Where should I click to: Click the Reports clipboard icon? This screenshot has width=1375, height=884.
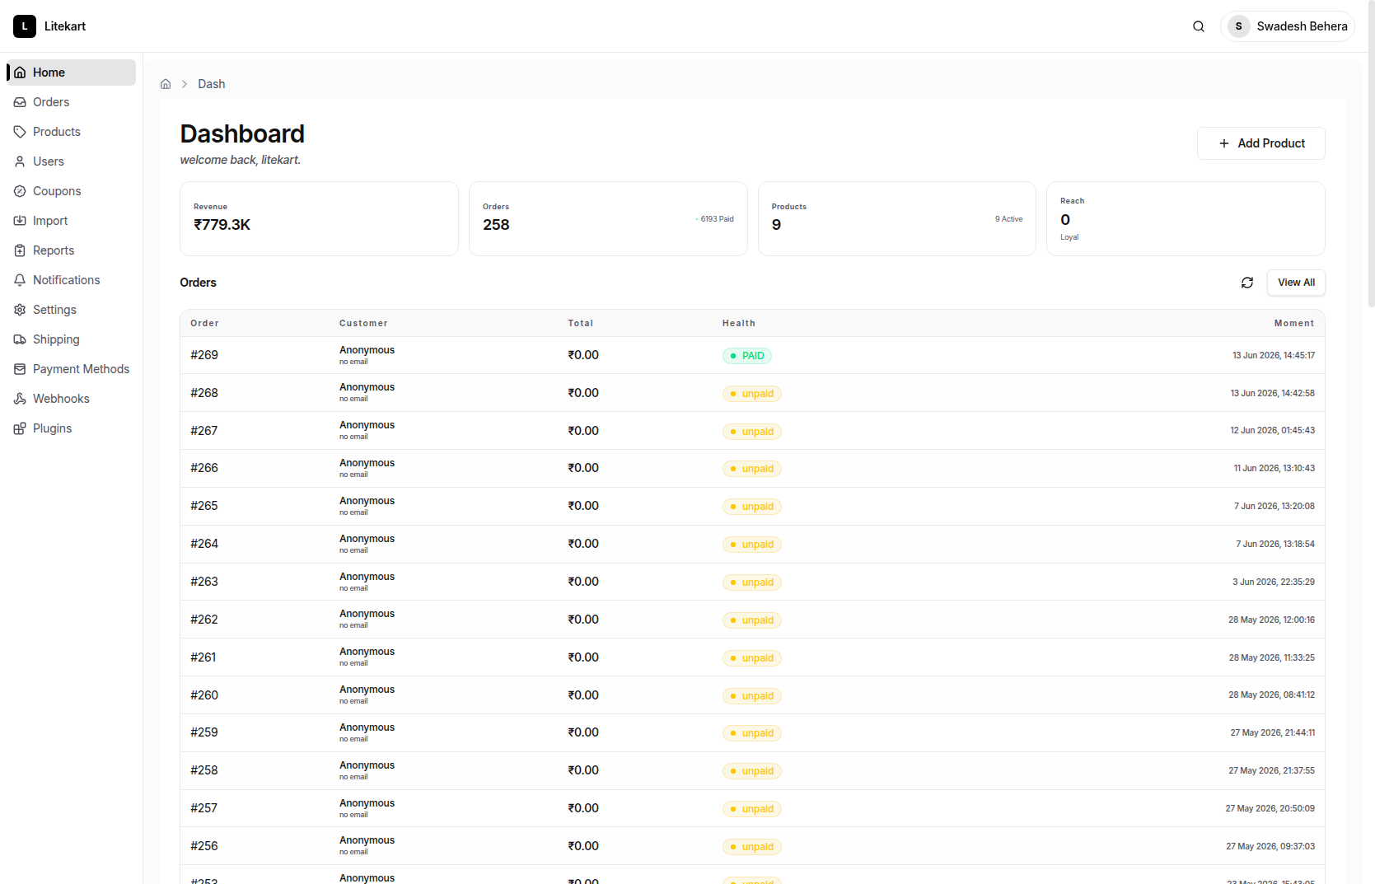click(x=20, y=250)
